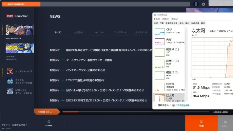Switch to Task Manager 性能 tab
This screenshot has width=233, height=131.
point(162,23)
